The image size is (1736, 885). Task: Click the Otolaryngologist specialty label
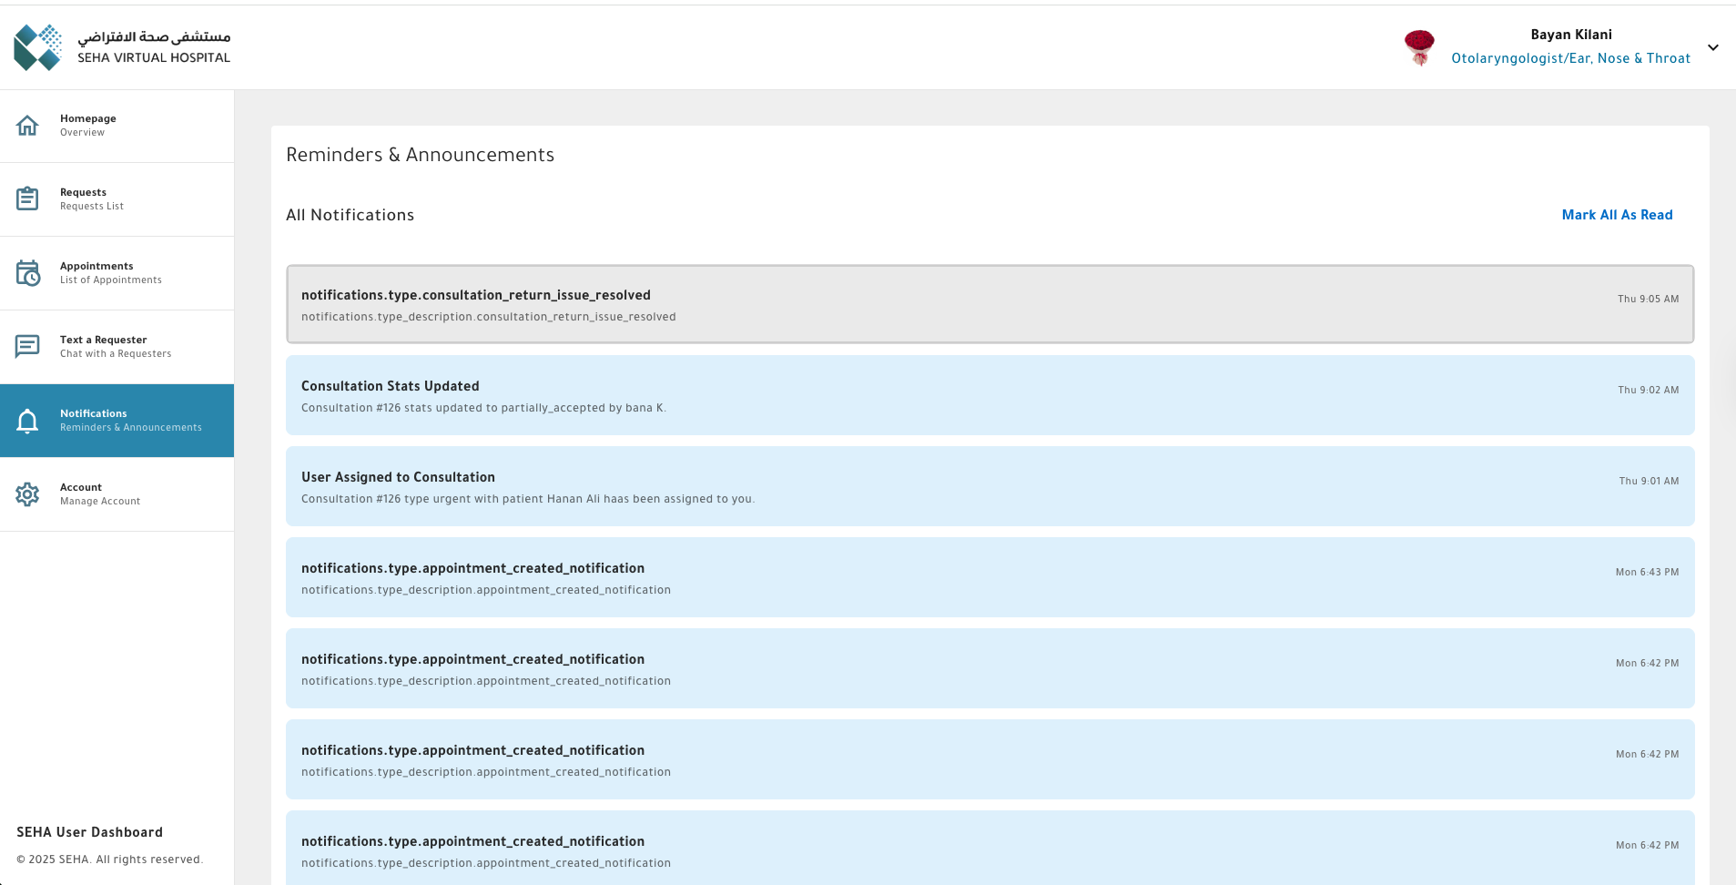(x=1570, y=58)
